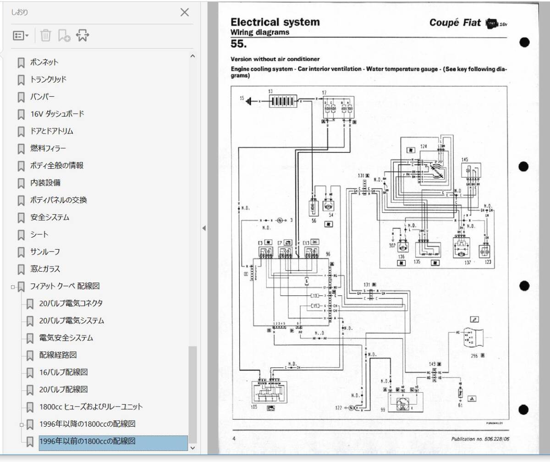This screenshot has width=550, height=462.
Task: Click bookmark icon beside 16V ダッシュボード
Action: [21, 114]
